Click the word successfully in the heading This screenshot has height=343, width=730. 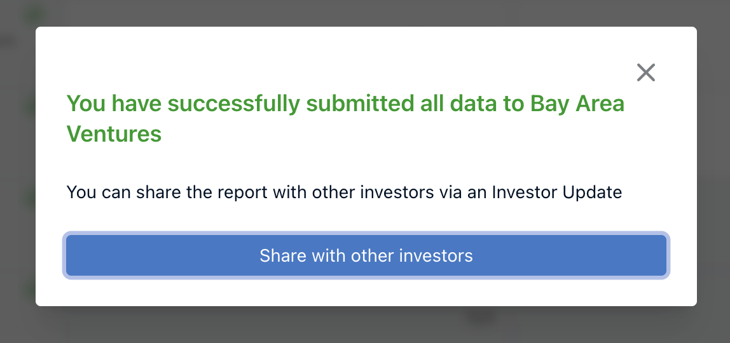(234, 104)
